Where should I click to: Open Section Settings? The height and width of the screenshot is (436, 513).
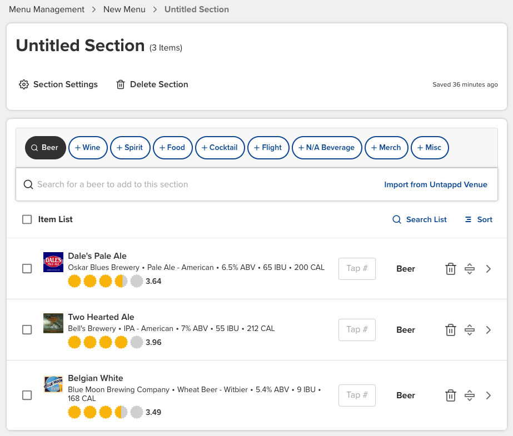58,84
